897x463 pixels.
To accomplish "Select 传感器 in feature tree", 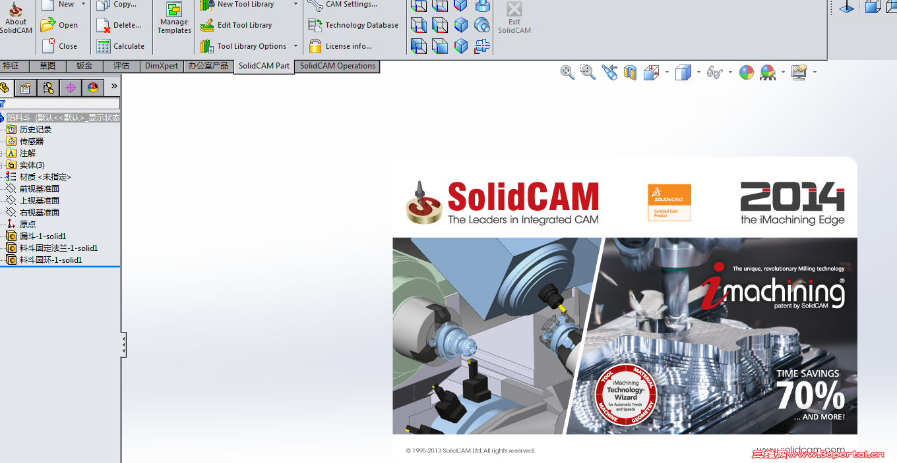I will point(32,142).
